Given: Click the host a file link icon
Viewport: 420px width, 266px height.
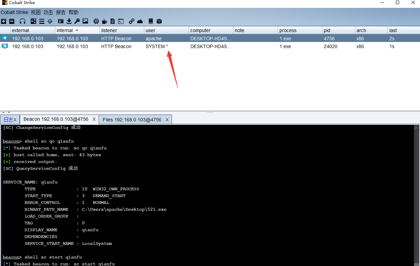Looking at the screenshot, I should tap(132, 21).
